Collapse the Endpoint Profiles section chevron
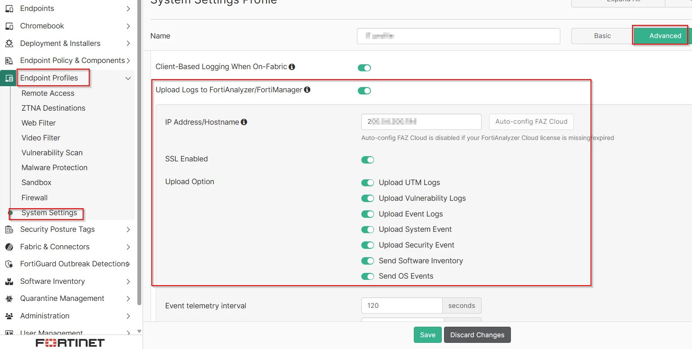 [128, 78]
